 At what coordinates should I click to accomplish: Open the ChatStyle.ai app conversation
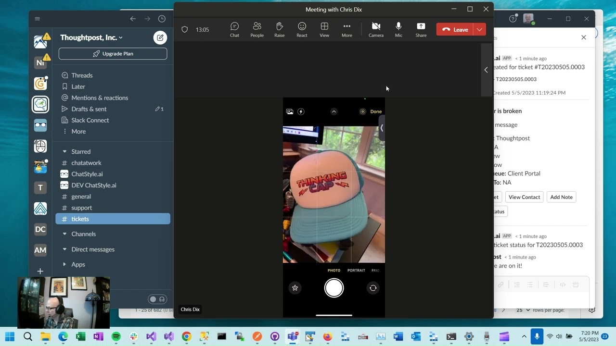pyautogui.click(x=87, y=174)
